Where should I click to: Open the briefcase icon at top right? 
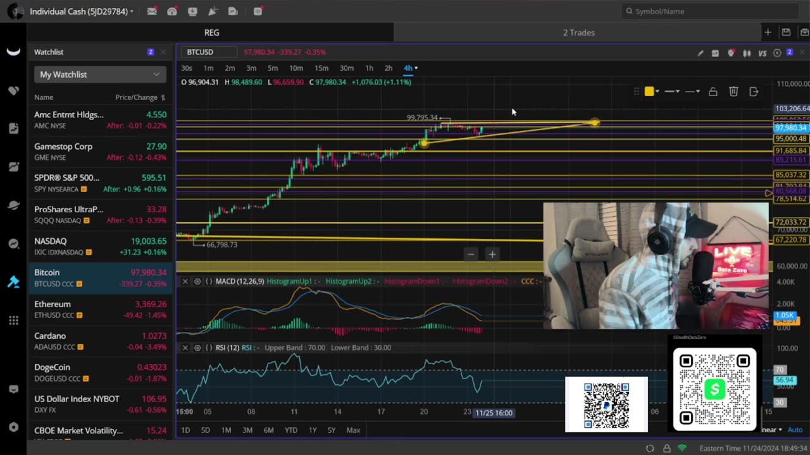coord(804,32)
